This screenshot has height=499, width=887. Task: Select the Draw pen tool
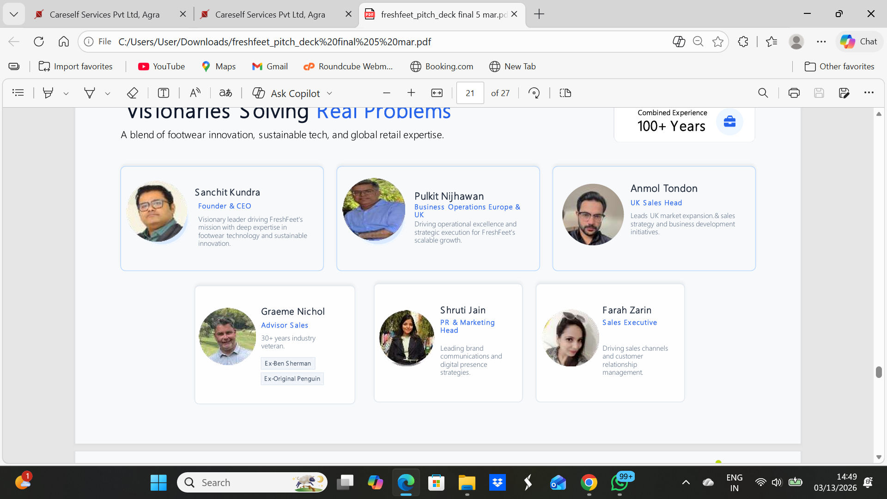coord(89,93)
